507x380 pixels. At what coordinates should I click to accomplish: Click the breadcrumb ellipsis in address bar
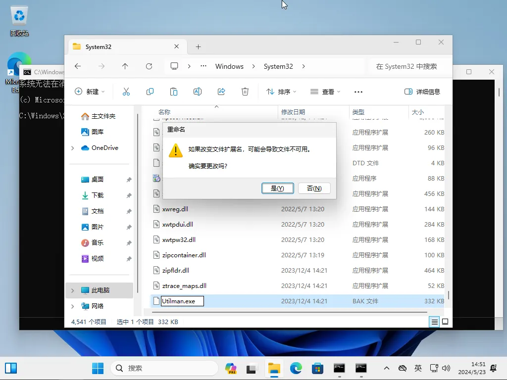click(x=203, y=66)
